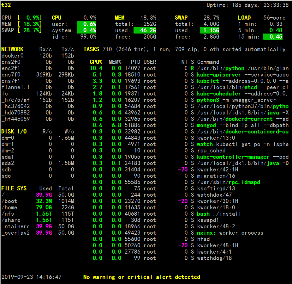Image resolution: width=292 pixels, height=284 pixels.
Task: Click the SWAP total 4.00G value
Action: [x=211, y=24]
